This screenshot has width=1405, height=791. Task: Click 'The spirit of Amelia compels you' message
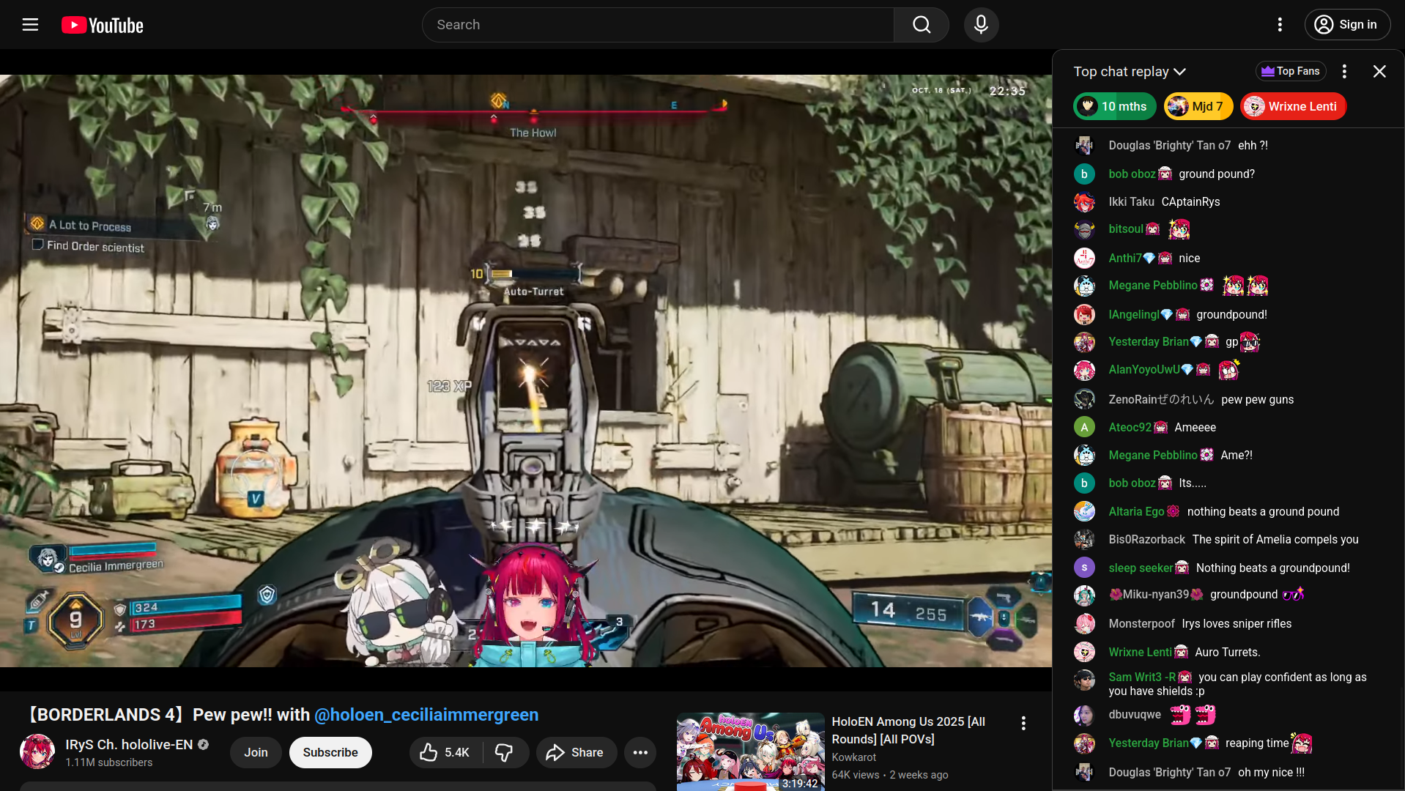pos(1275,539)
